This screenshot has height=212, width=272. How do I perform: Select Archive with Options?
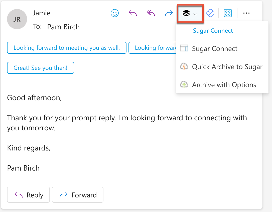pos(224,85)
